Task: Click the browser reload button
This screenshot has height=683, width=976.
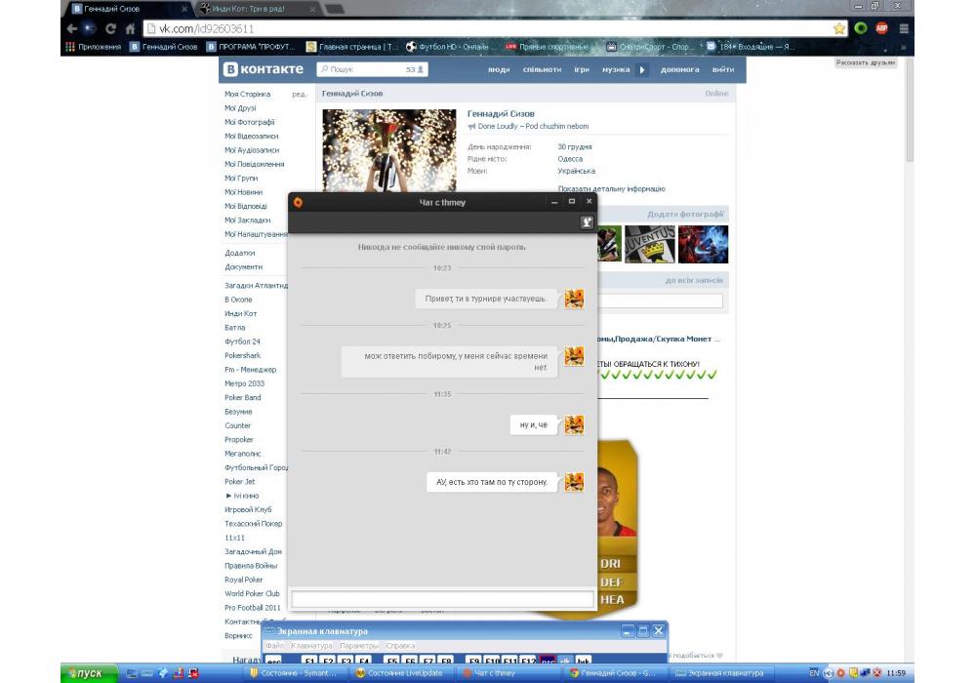Action: click(x=110, y=29)
